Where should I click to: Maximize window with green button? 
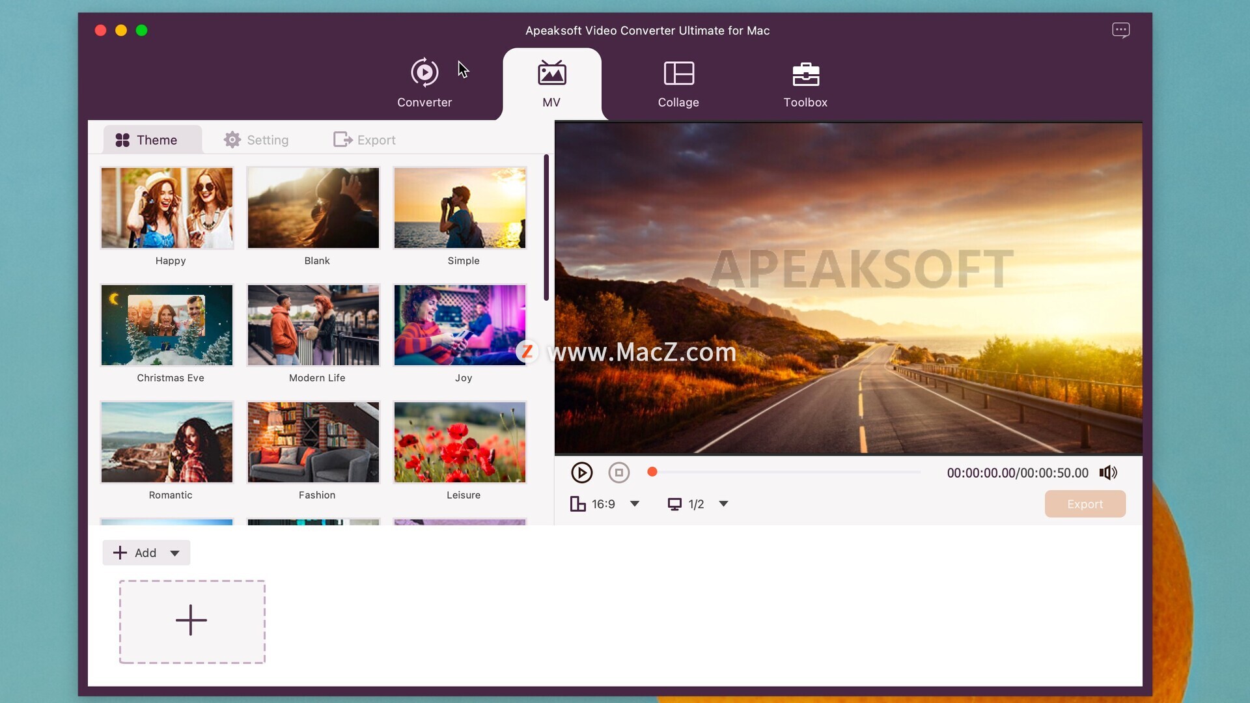point(141,30)
